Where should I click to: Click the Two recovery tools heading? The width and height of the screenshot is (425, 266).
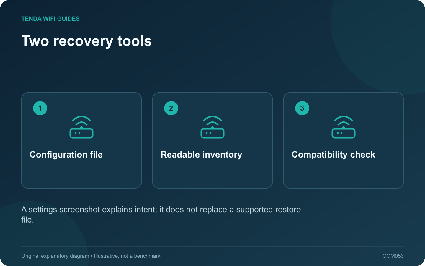click(x=86, y=41)
